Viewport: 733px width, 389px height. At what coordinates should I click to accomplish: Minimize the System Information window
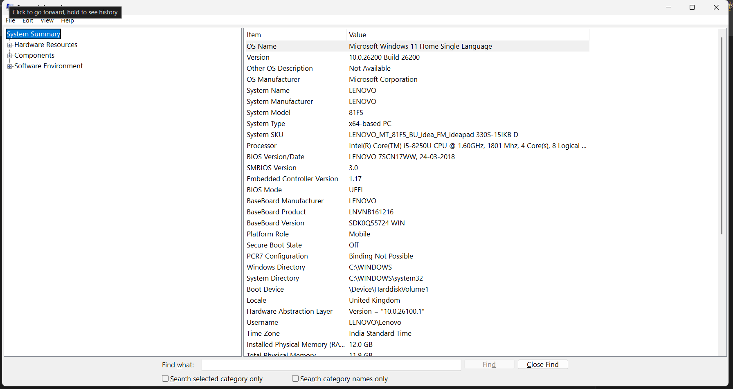click(668, 7)
